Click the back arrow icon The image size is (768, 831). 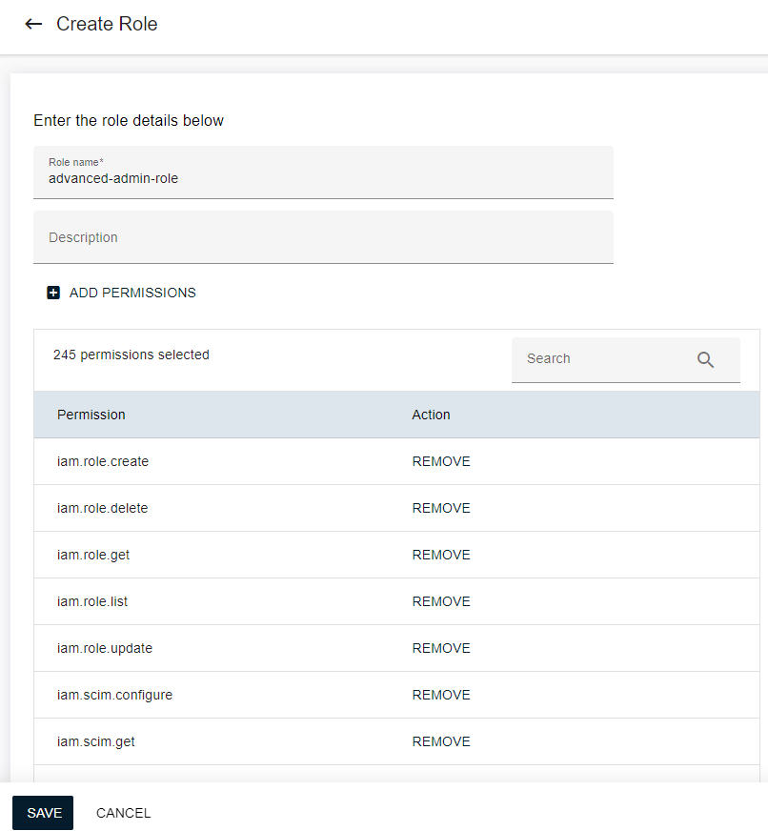click(33, 25)
